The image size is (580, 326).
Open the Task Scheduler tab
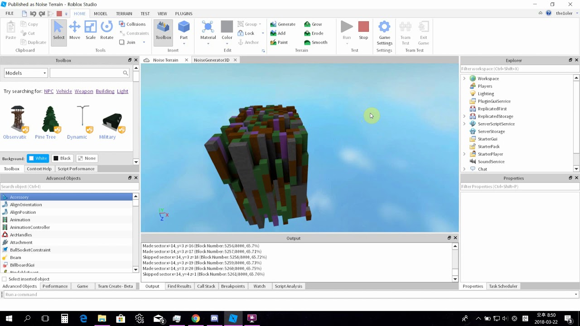[503, 286]
